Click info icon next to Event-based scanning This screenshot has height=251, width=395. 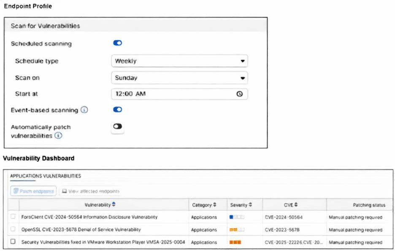[x=84, y=110]
